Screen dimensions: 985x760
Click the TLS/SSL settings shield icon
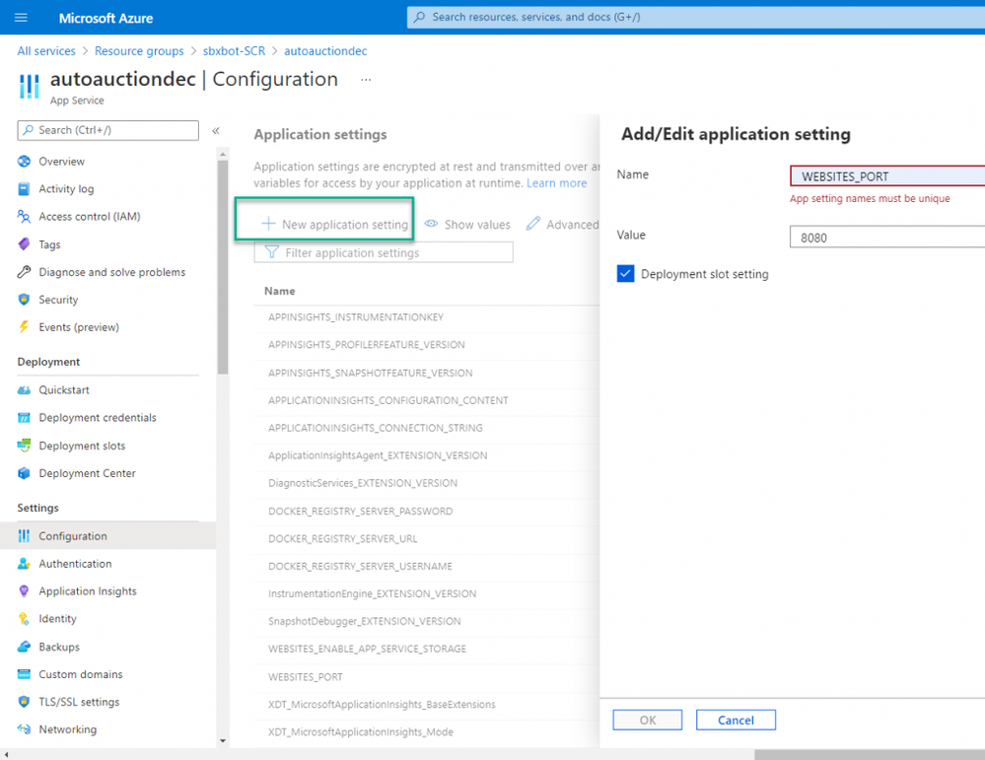tap(24, 702)
